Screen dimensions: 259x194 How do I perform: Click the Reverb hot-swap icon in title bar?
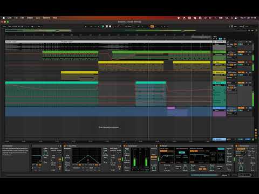click(x=230, y=146)
